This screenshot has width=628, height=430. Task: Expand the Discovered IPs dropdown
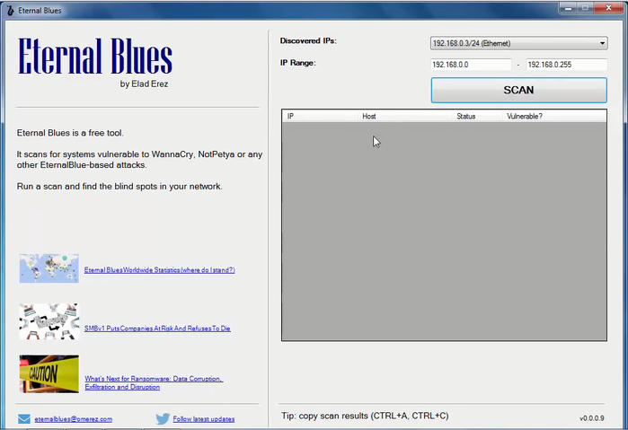(x=518, y=43)
